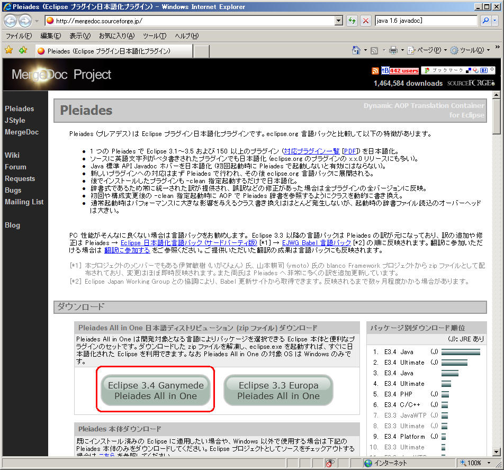Image resolution: width=504 pixels, height=470 pixels.
Task: Open the 表示(V) menu
Action: click(79, 35)
